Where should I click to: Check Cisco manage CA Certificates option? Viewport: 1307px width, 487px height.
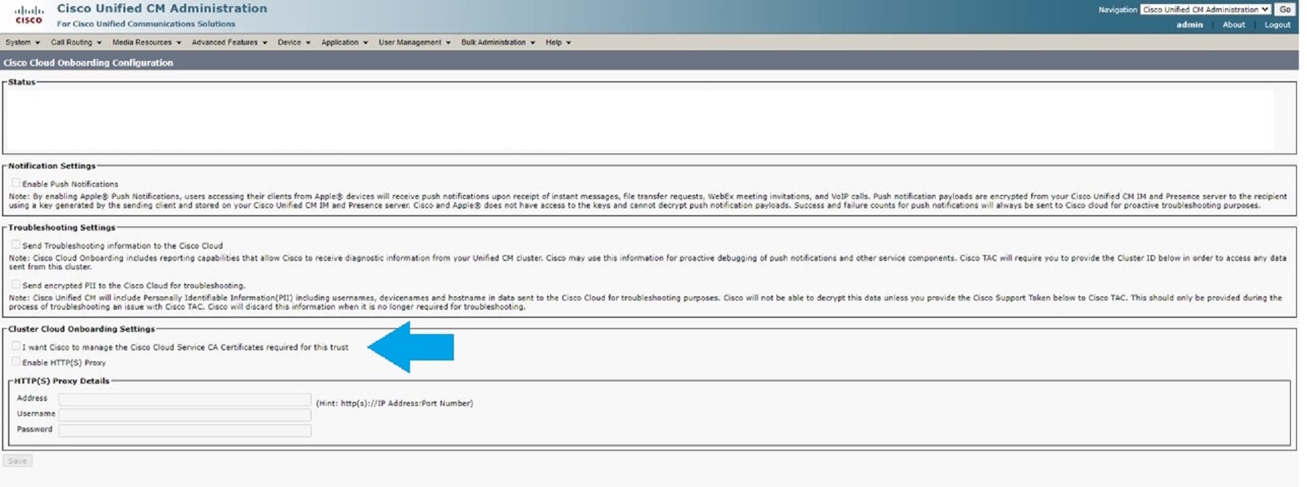(16, 346)
